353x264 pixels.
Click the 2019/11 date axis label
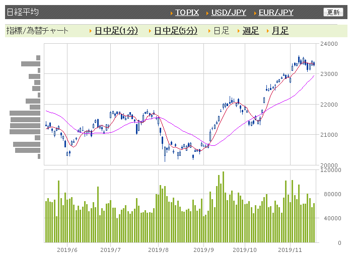pos(290,250)
